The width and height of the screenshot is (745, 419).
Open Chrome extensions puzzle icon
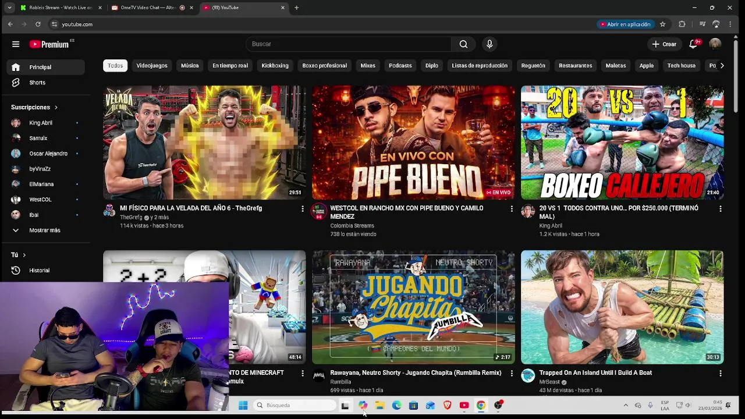tap(682, 24)
